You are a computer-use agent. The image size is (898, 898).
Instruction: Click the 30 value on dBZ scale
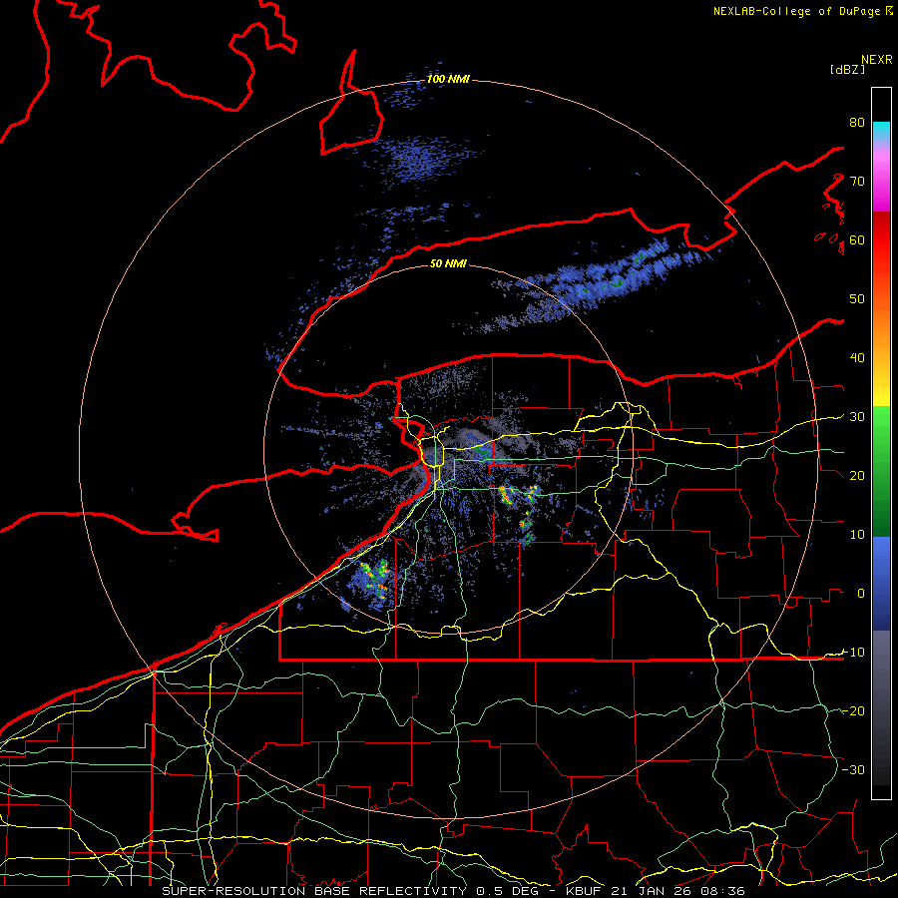point(857,417)
